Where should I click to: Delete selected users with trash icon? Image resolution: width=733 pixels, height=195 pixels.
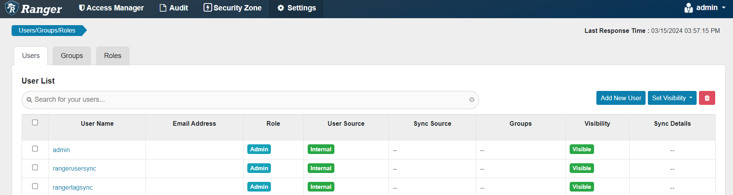coord(707,98)
